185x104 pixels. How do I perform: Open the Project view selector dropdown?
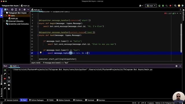(x=7, y=10)
